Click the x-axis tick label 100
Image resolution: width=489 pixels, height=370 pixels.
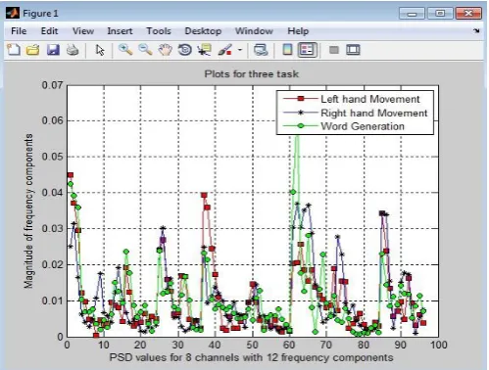[438, 345]
